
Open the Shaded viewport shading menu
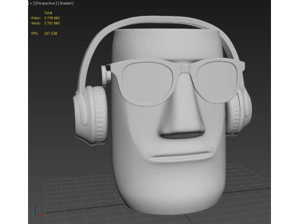coord(65,3)
